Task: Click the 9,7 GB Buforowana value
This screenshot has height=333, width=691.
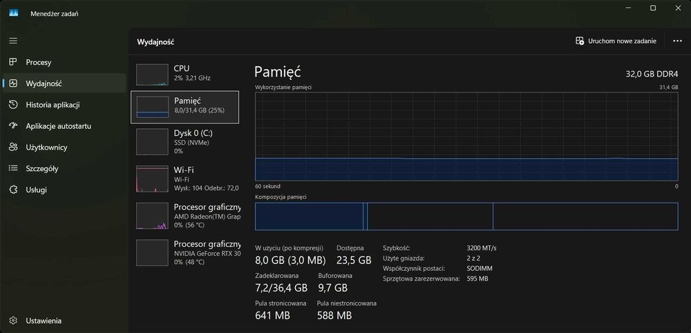Action: coord(333,288)
